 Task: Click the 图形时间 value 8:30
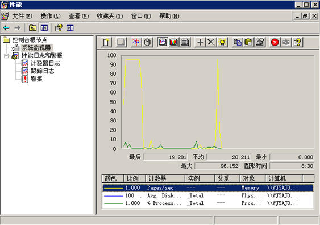[292, 166]
